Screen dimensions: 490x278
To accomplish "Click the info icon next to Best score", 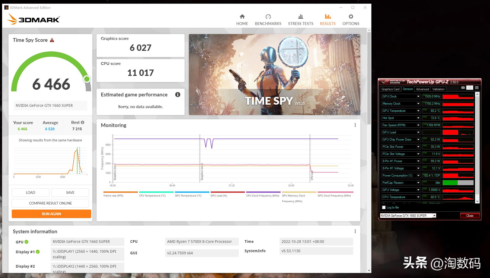I will click(83, 122).
